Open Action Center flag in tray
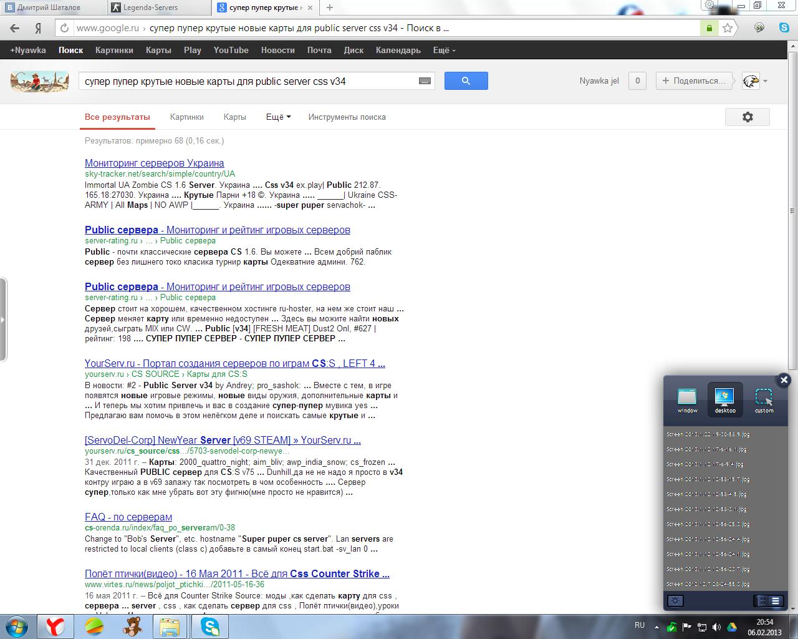The image size is (798, 639). pyautogui.click(x=686, y=627)
